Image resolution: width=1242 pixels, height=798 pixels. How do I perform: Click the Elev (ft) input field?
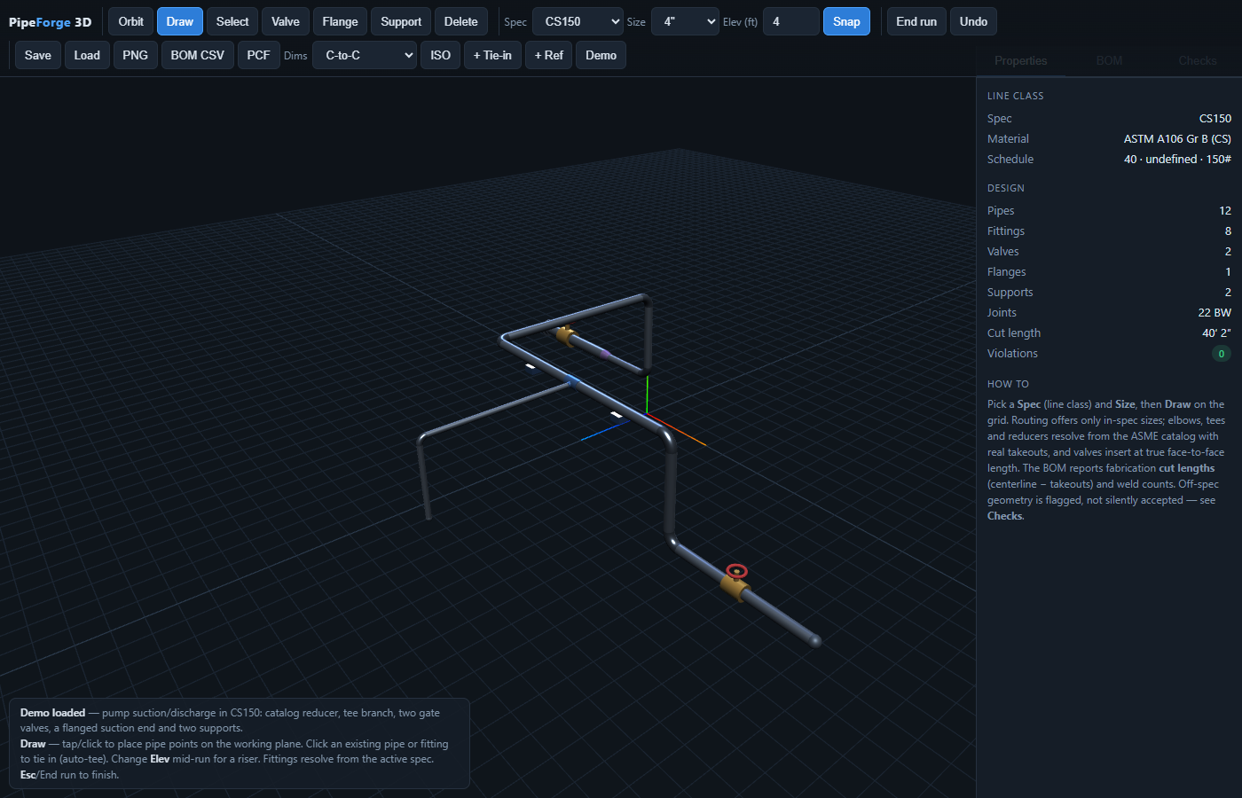pyautogui.click(x=791, y=21)
